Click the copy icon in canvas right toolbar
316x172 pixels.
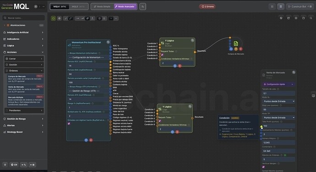click(303, 18)
